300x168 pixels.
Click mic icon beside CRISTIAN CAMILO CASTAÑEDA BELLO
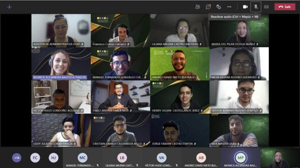pyautogui.click(x=144, y=144)
